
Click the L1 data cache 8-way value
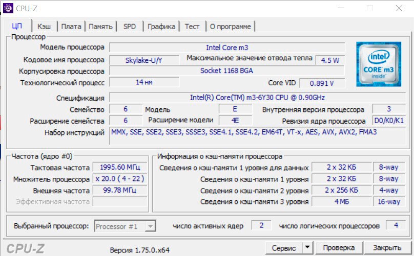[389, 167]
